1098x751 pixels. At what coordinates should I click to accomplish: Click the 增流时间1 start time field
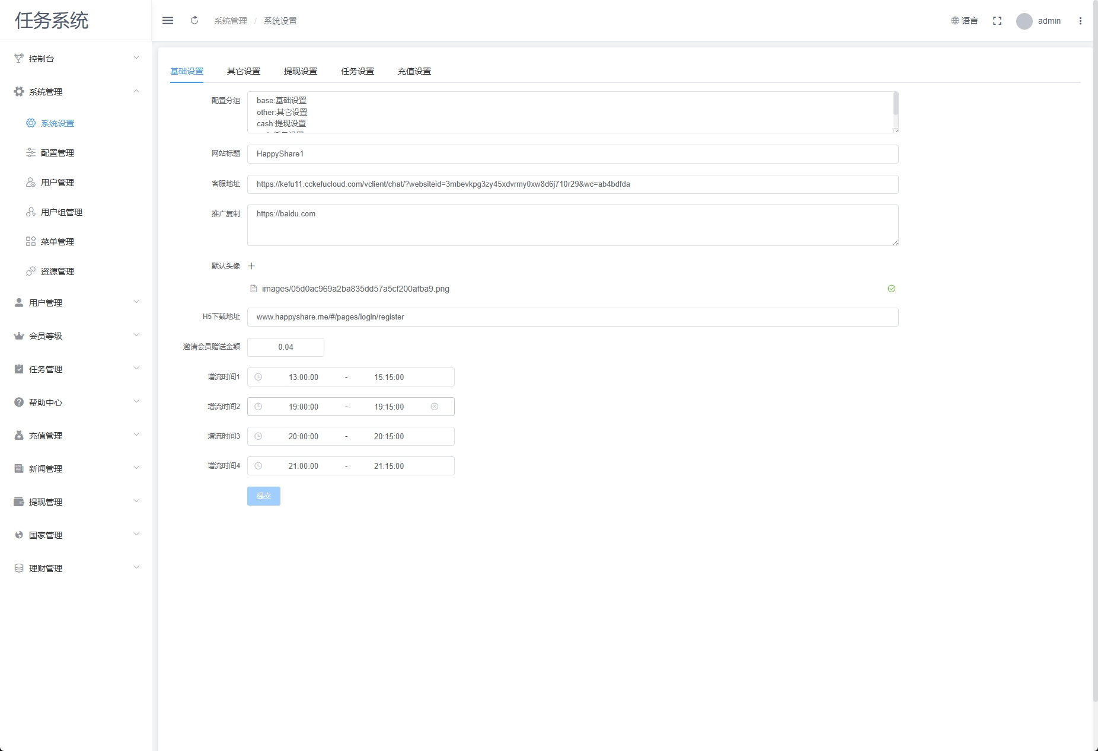(x=304, y=377)
